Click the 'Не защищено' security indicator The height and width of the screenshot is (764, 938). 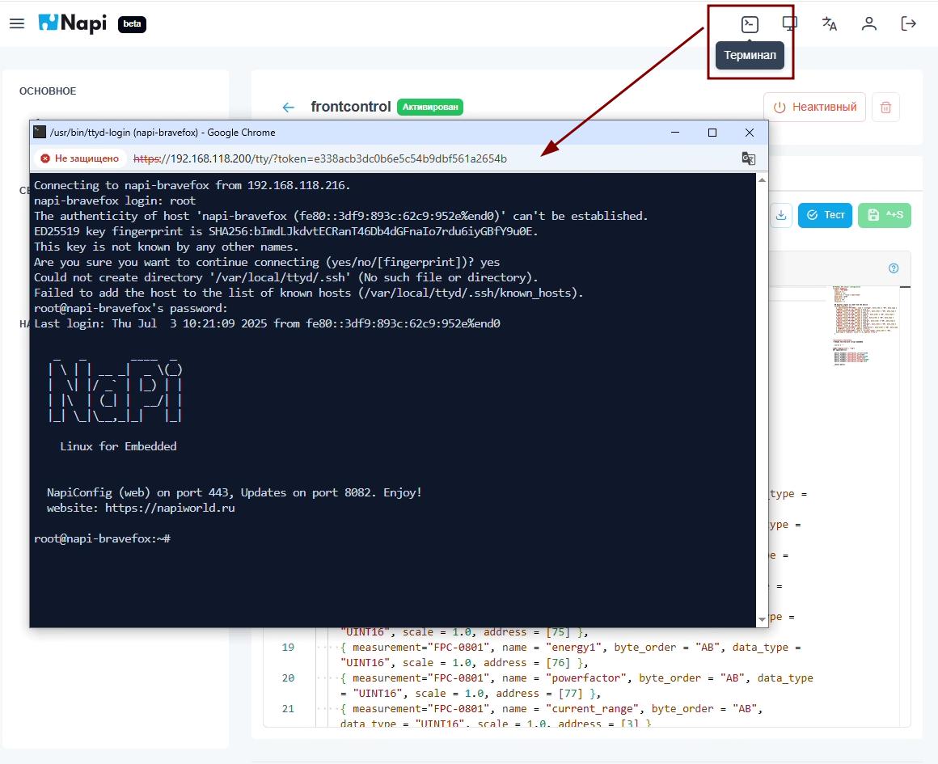tap(80, 158)
